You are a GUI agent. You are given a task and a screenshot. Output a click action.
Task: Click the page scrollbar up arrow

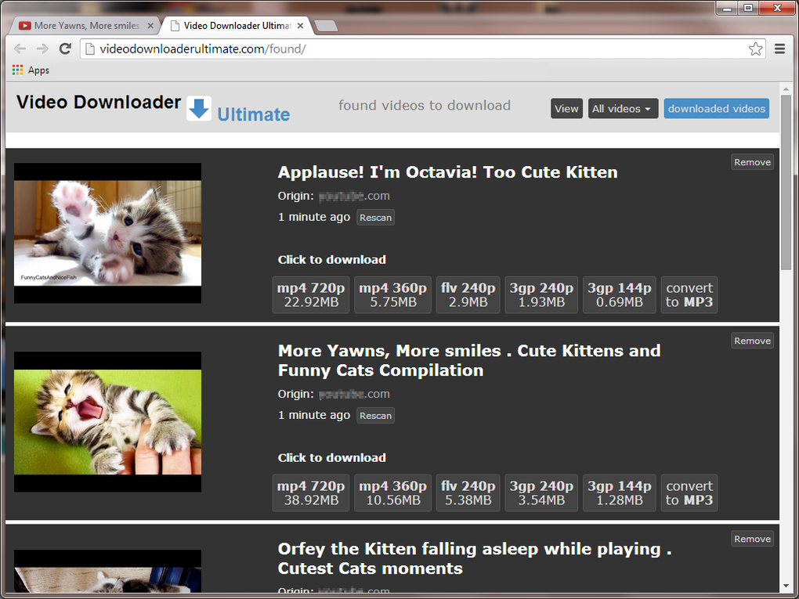[786, 88]
